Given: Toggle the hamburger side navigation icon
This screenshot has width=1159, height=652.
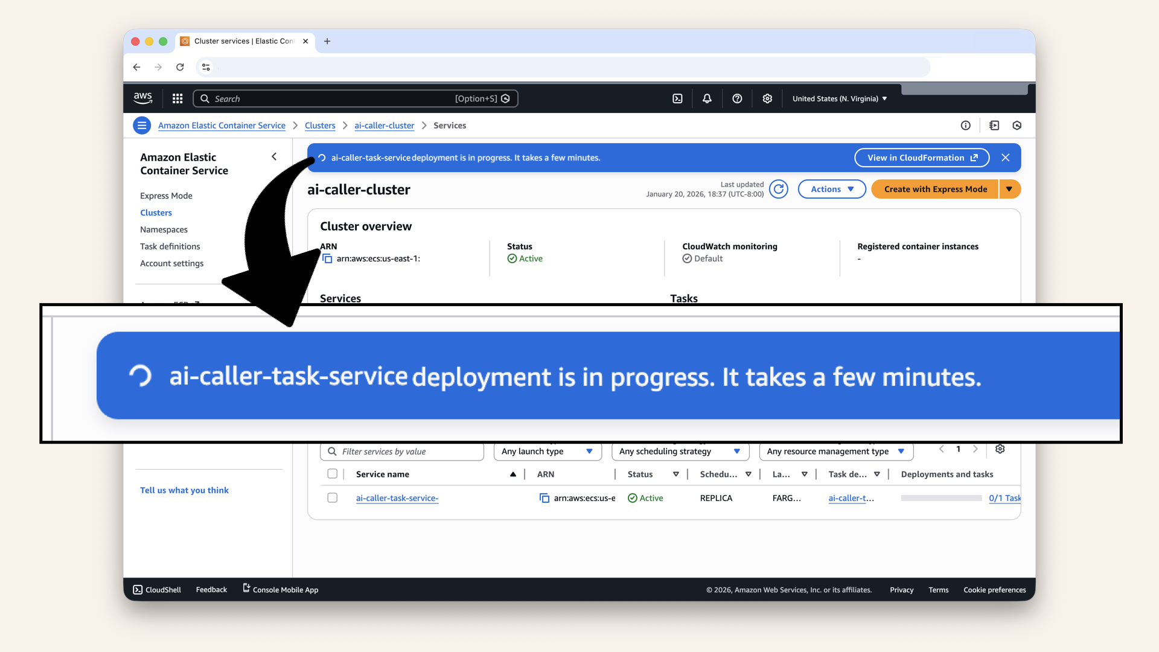Looking at the screenshot, I should tap(142, 126).
